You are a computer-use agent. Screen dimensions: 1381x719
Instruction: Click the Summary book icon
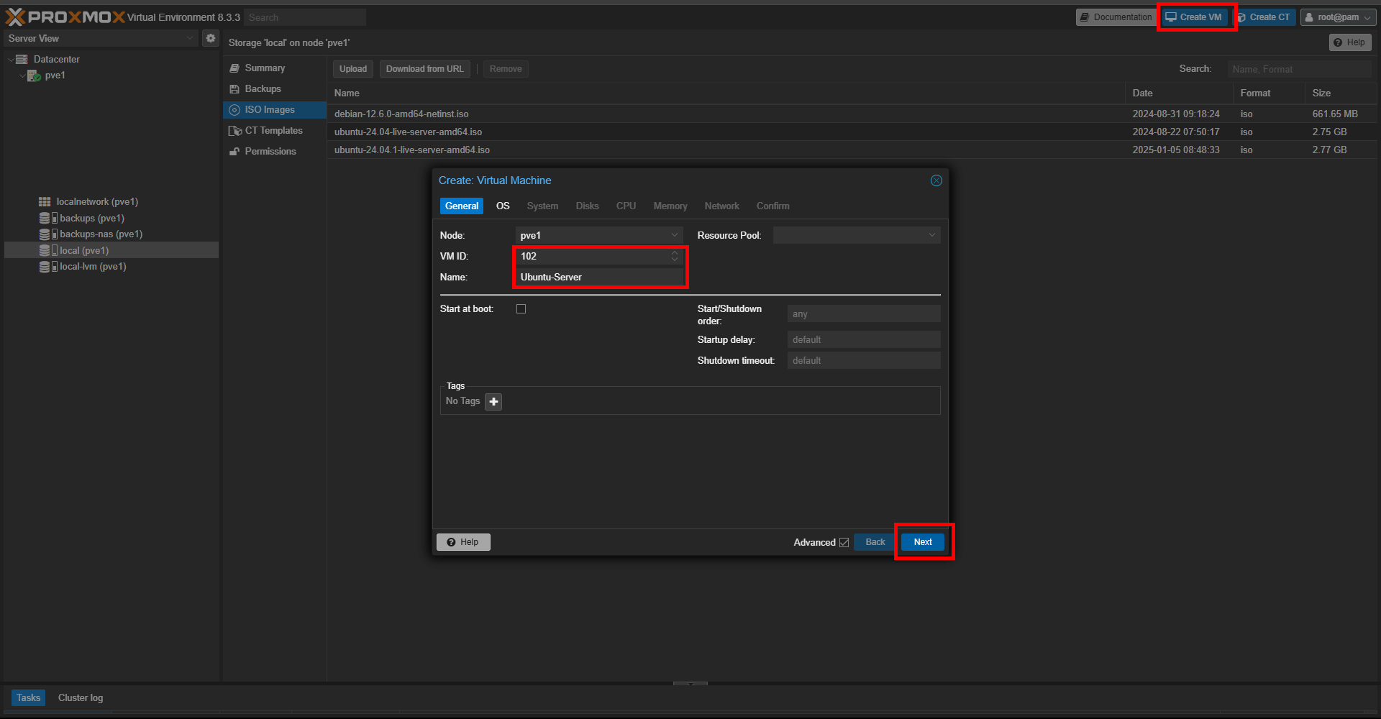234,68
